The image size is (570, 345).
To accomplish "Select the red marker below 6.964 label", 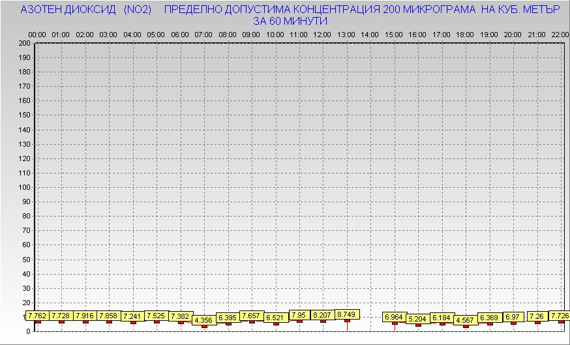I will pos(395,323).
